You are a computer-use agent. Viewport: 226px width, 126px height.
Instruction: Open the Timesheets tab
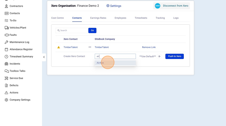(141, 18)
